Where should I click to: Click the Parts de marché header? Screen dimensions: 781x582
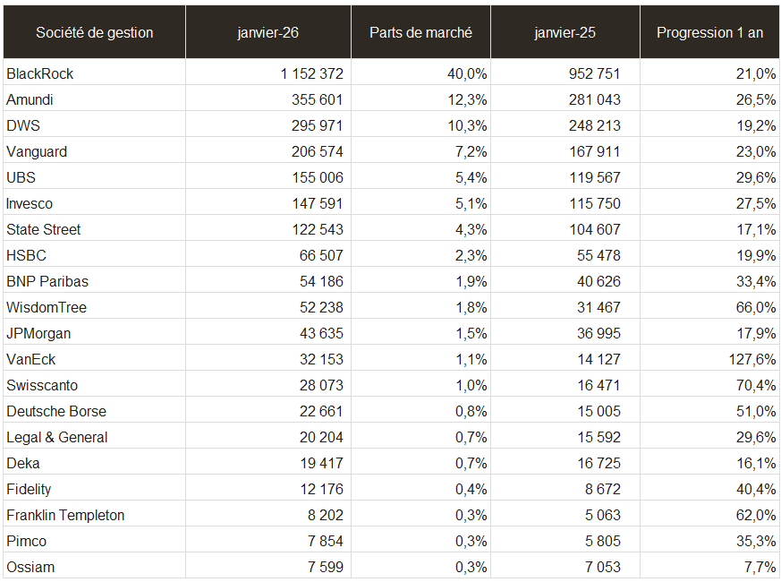click(420, 32)
